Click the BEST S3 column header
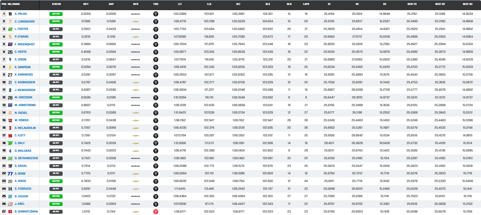 (x=467, y=5)
